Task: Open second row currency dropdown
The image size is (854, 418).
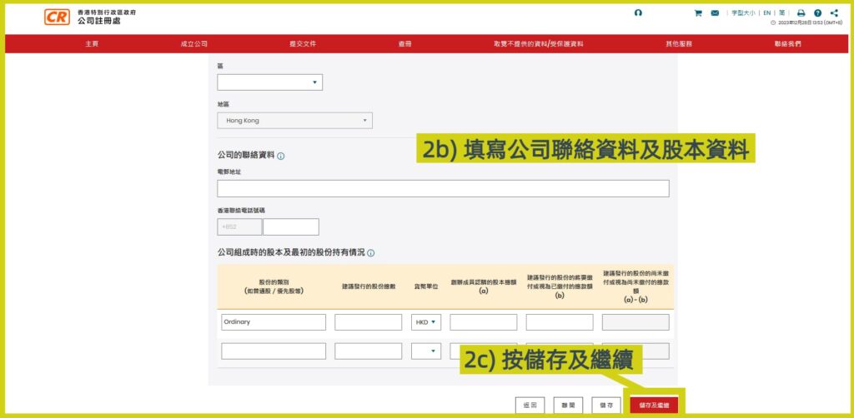Action: (425, 351)
